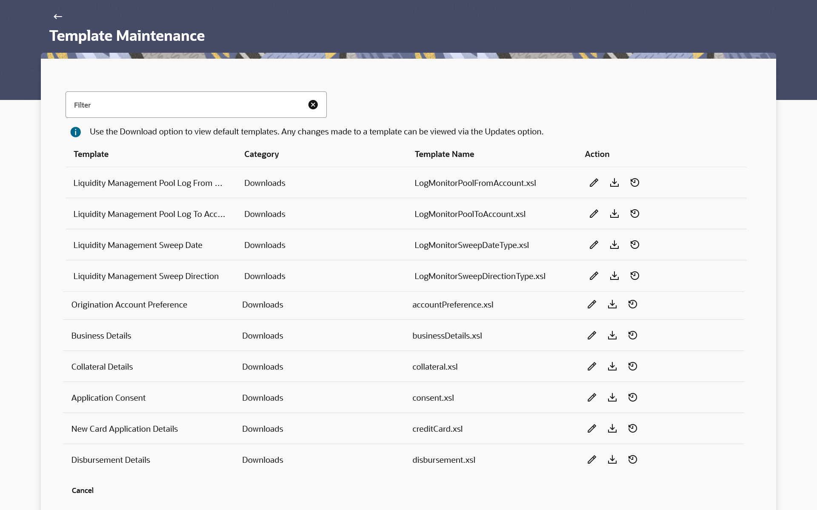Click the info icon beside download hint
Viewport: 817px width, 510px height.
click(x=76, y=132)
